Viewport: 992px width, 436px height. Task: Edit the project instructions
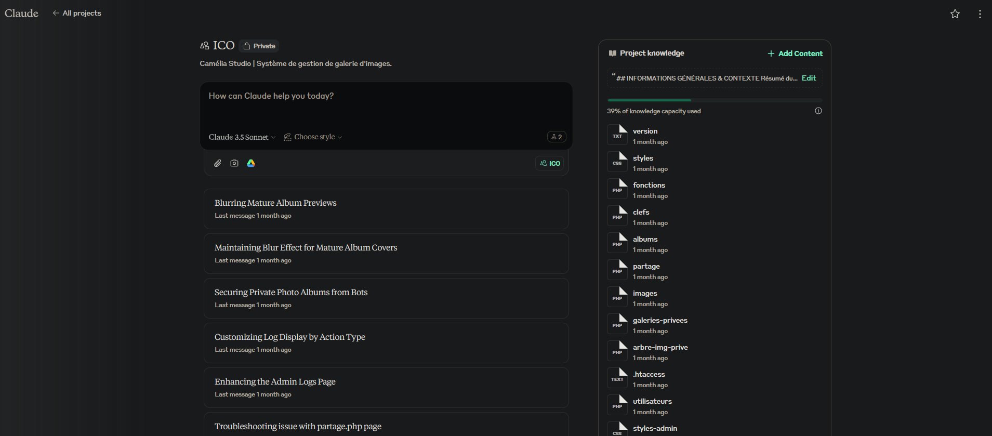point(809,78)
